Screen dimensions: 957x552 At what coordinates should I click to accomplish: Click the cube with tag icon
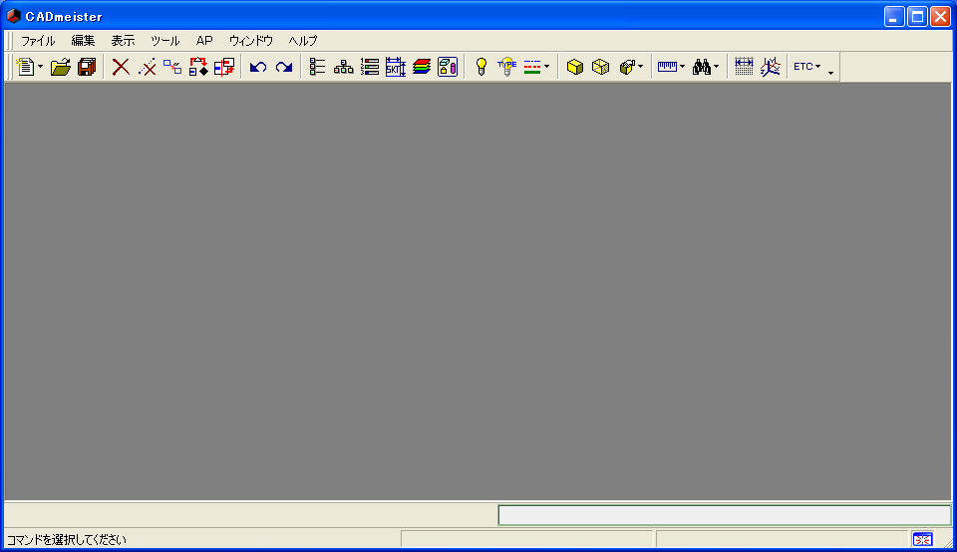click(x=626, y=67)
